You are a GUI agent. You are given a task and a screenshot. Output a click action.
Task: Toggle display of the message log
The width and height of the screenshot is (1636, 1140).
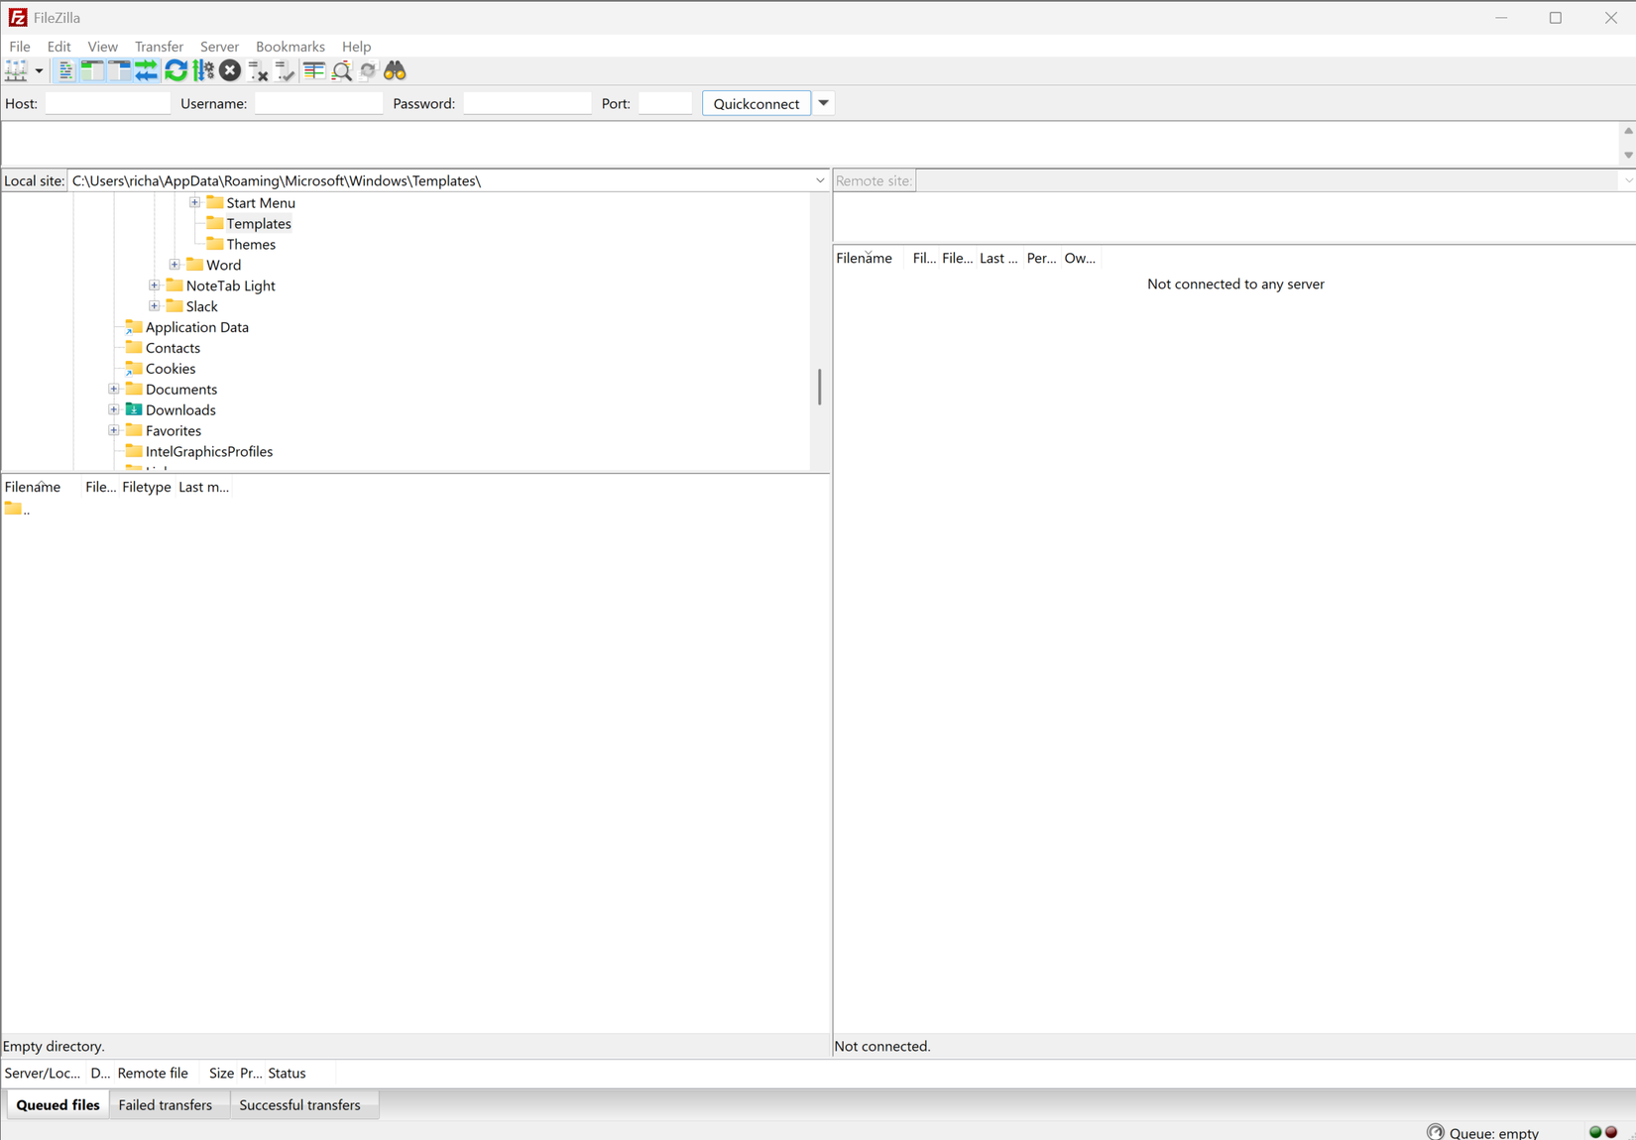click(x=64, y=70)
